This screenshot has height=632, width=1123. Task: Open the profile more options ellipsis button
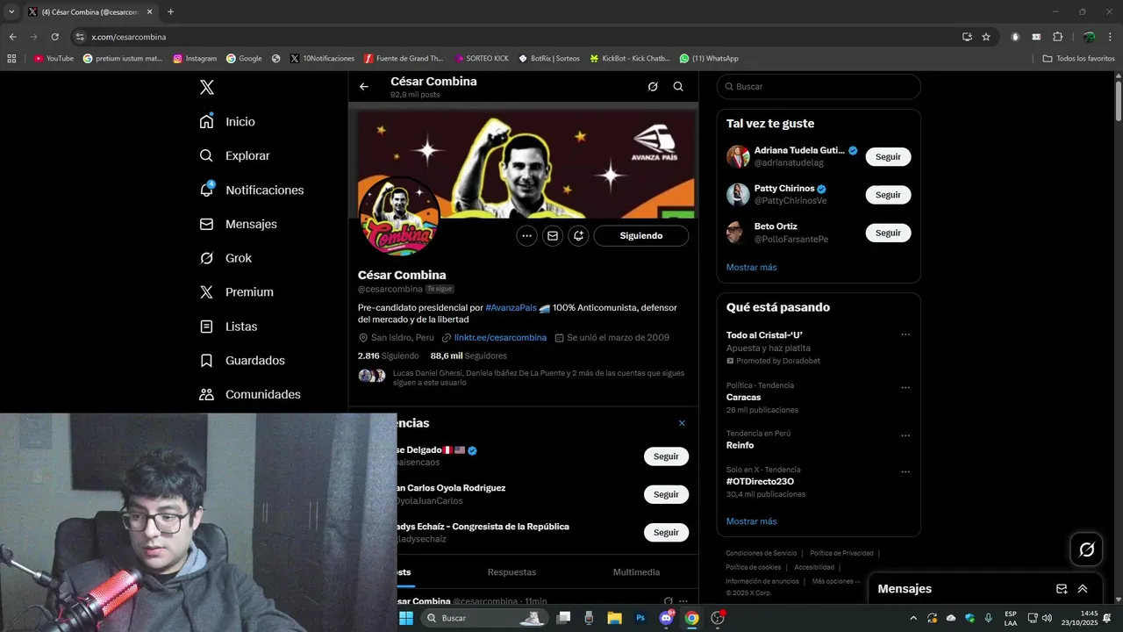click(x=526, y=235)
